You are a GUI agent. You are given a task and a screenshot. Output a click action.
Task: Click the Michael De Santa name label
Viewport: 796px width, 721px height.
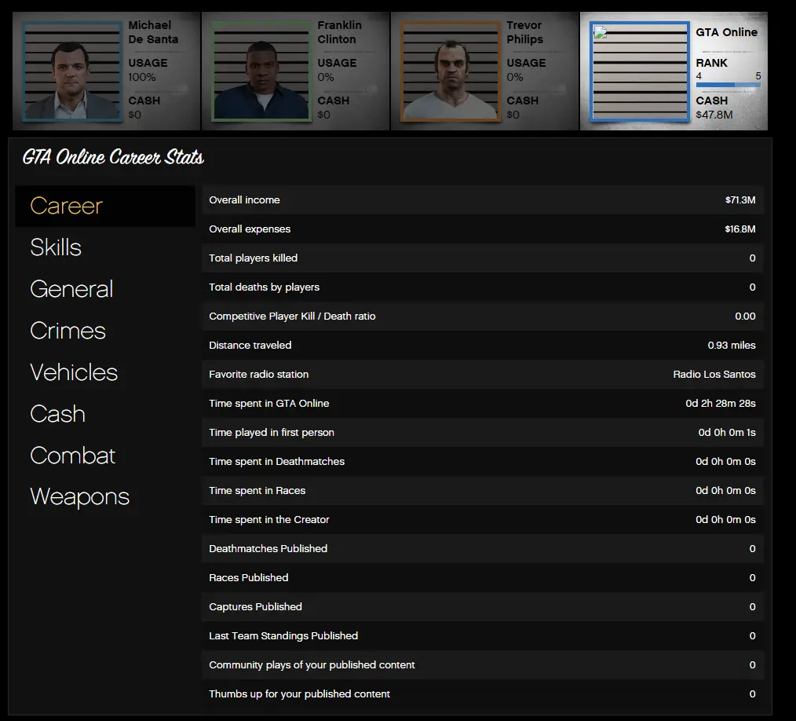click(153, 32)
